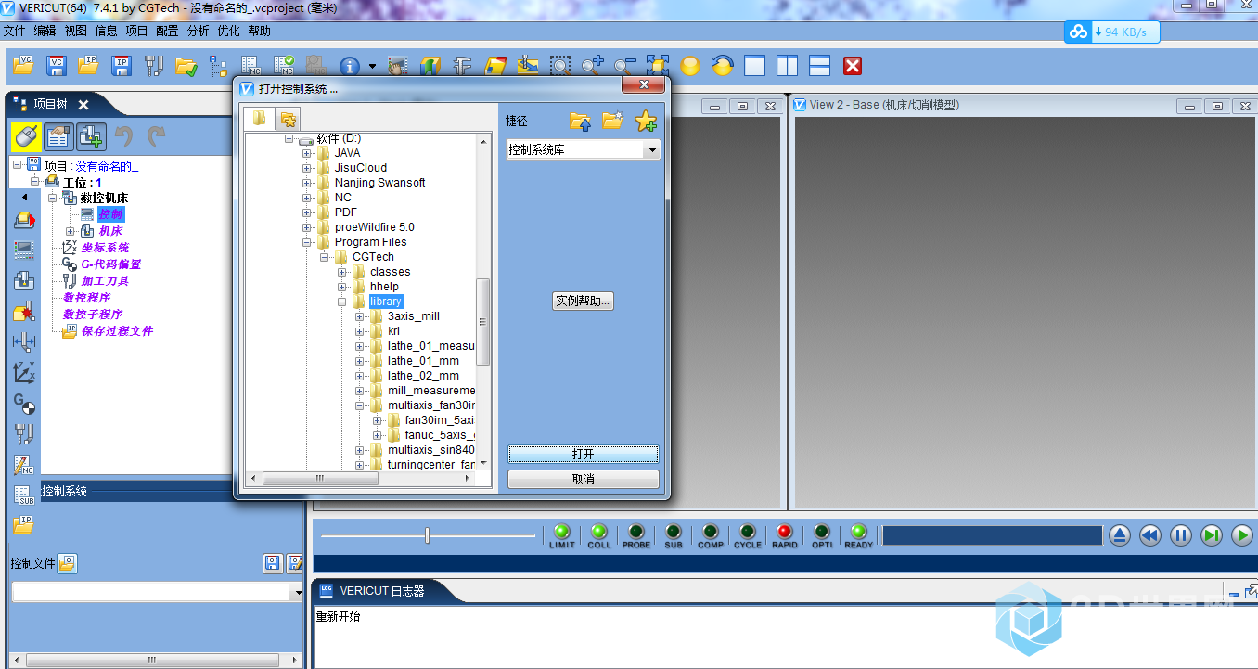Select the proeWildfire 5.0 folder
Image resolution: width=1258 pixels, height=669 pixels.
(375, 227)
